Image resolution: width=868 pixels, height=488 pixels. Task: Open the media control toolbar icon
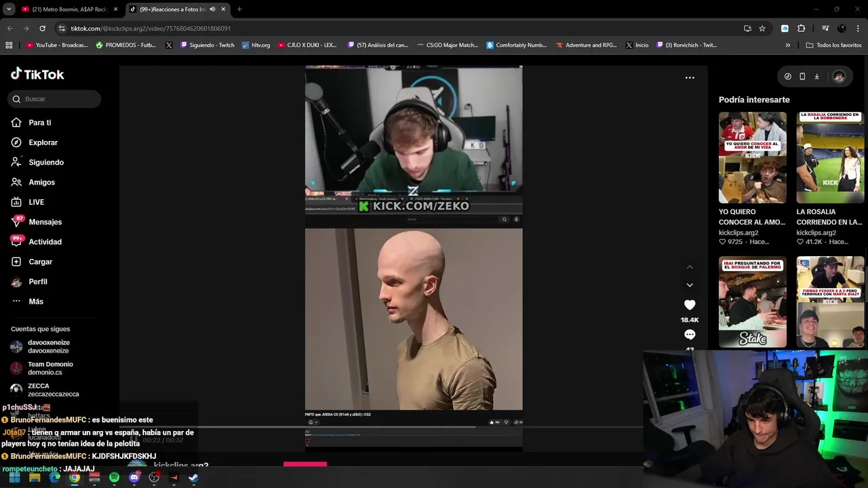click(x=825, y=28)
